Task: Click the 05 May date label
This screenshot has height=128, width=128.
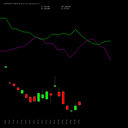Action: pos(62,122)
